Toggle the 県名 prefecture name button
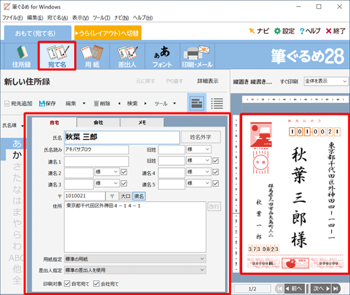350x295 pixels. (x=139, y=196)
